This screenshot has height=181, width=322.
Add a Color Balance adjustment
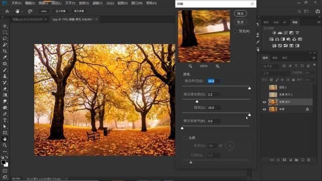coord(277,39)
